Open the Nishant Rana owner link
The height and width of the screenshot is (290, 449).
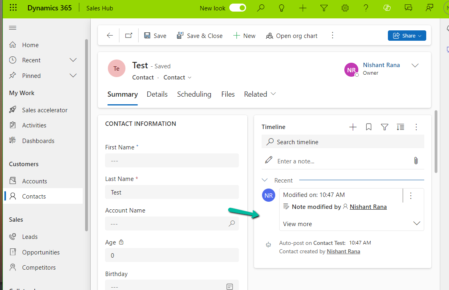click(x=381, y=65)
